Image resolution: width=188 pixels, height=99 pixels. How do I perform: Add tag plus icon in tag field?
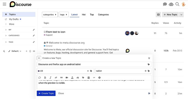point(145,71)
